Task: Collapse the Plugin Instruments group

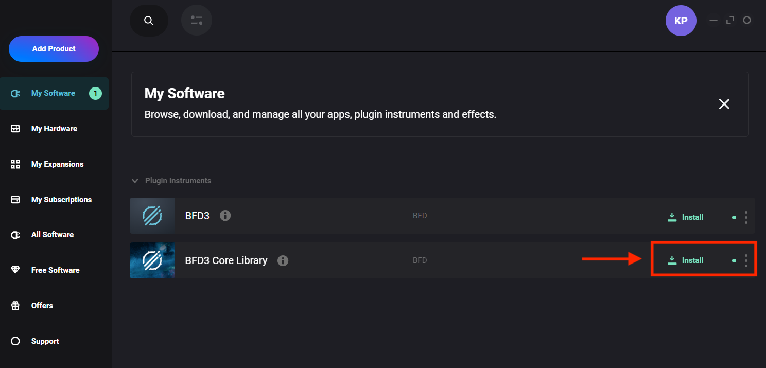Action: point(135,181)
